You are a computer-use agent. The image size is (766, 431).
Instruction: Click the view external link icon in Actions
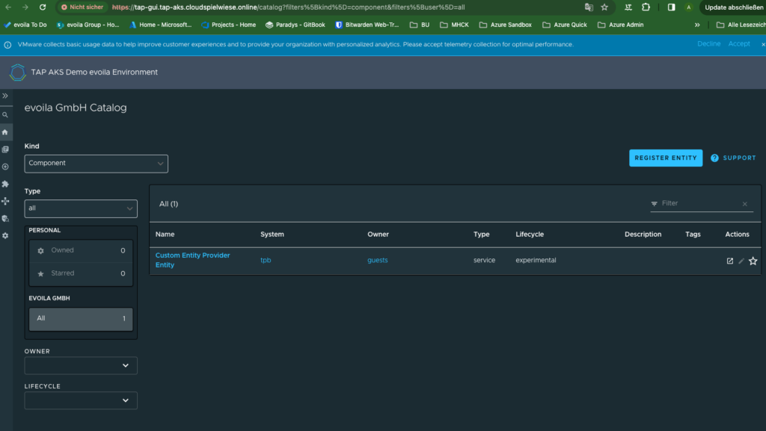[x=730, y=261]
